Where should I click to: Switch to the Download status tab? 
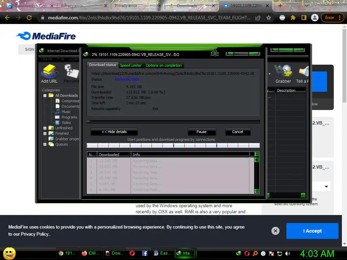pos(102,65)
